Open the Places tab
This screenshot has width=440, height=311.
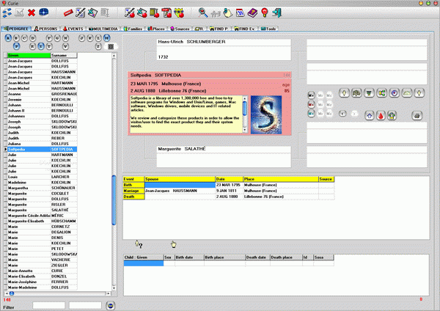pos(156,29)
